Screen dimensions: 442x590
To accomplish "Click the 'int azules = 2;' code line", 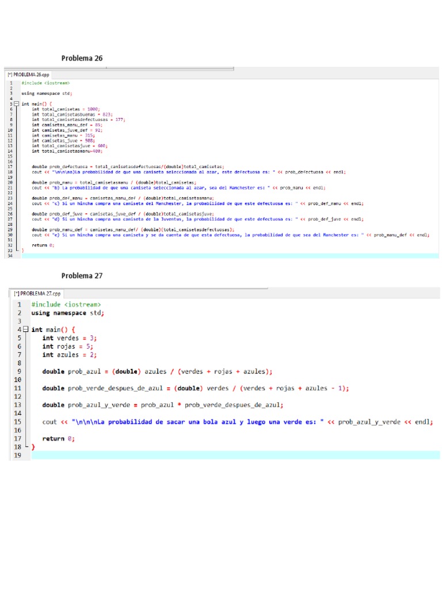I will (68, 355).
